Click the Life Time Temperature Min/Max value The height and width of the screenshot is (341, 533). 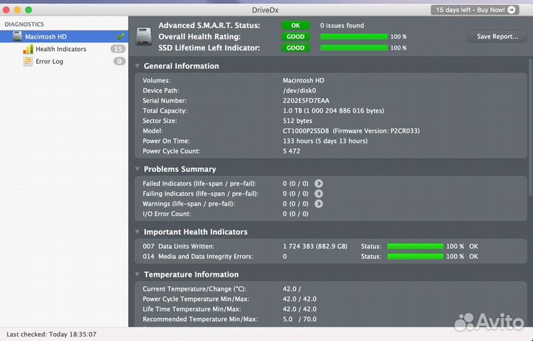300,309
